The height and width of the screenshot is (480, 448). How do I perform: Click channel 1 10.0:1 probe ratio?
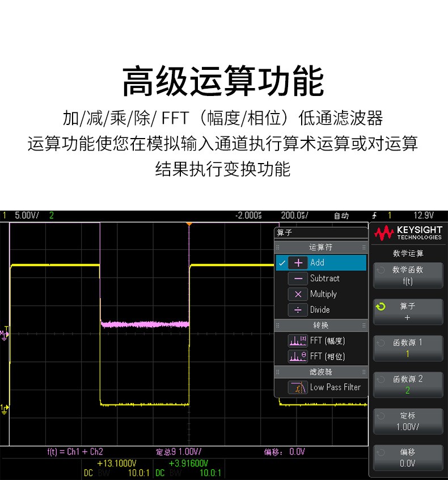tap(139, 473)
